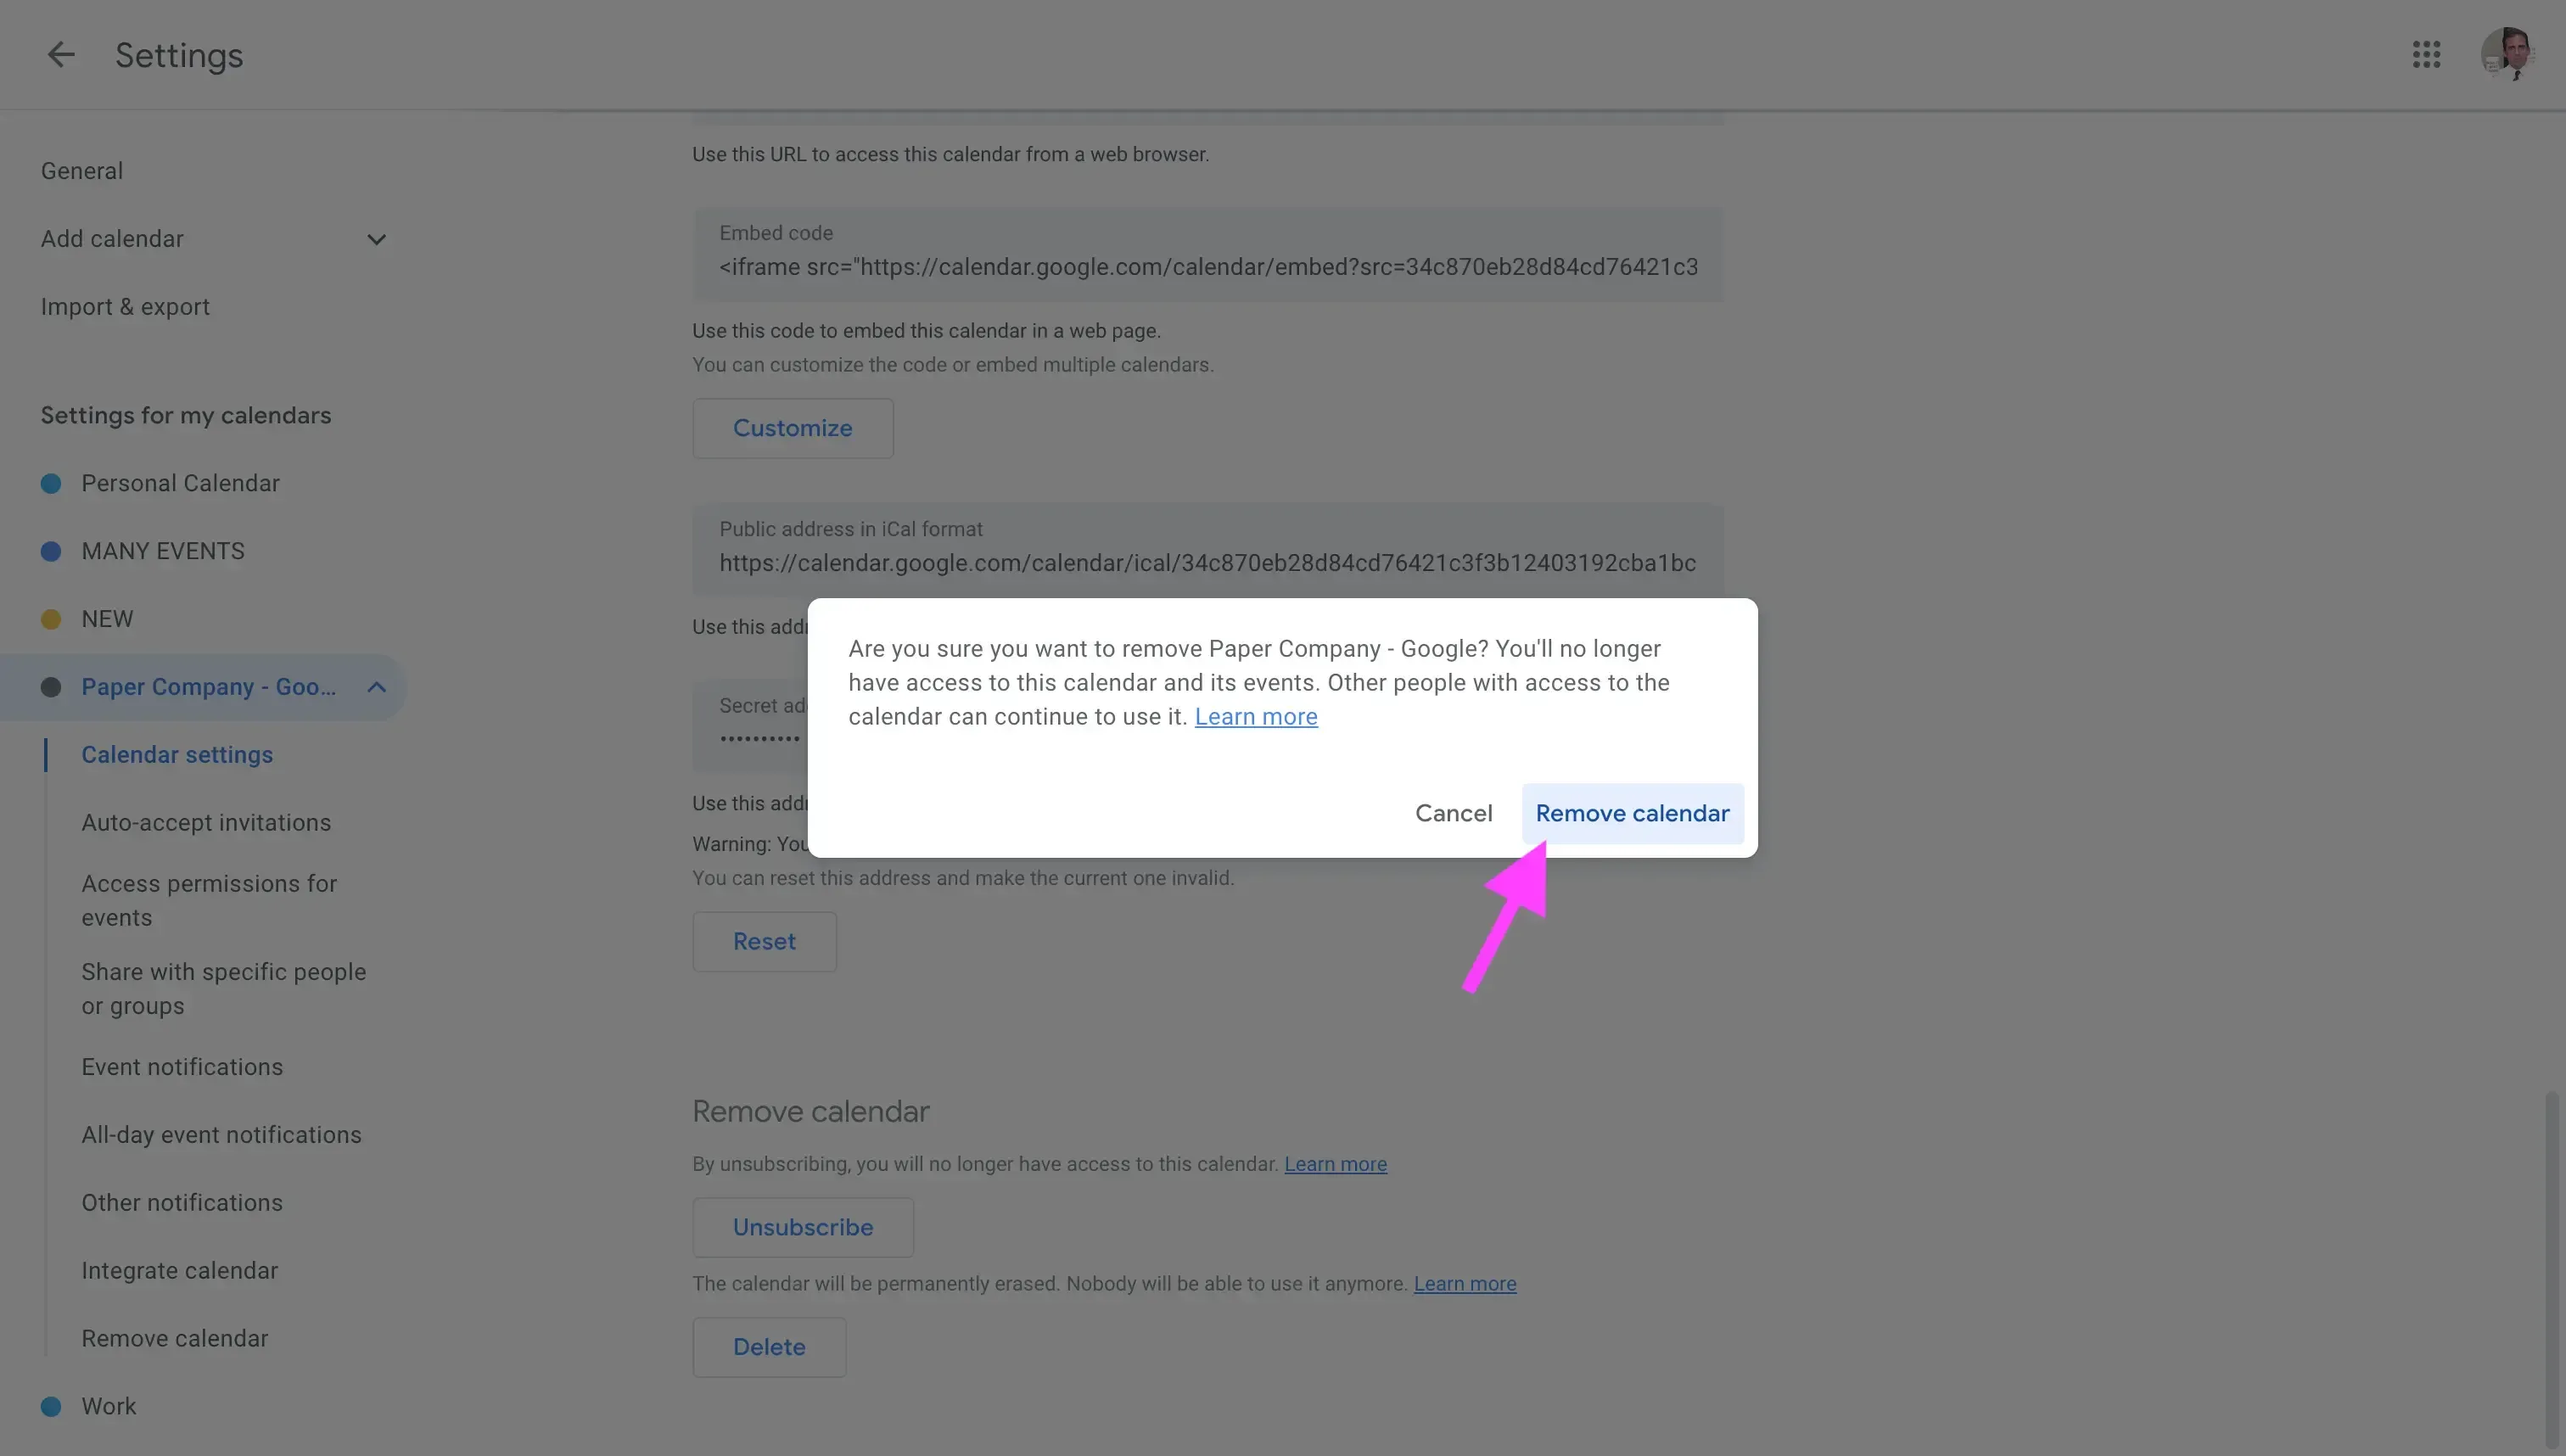Click the Work calendar color dot
This screenshot has height=1456, width=2566.
coord(51,1405)
